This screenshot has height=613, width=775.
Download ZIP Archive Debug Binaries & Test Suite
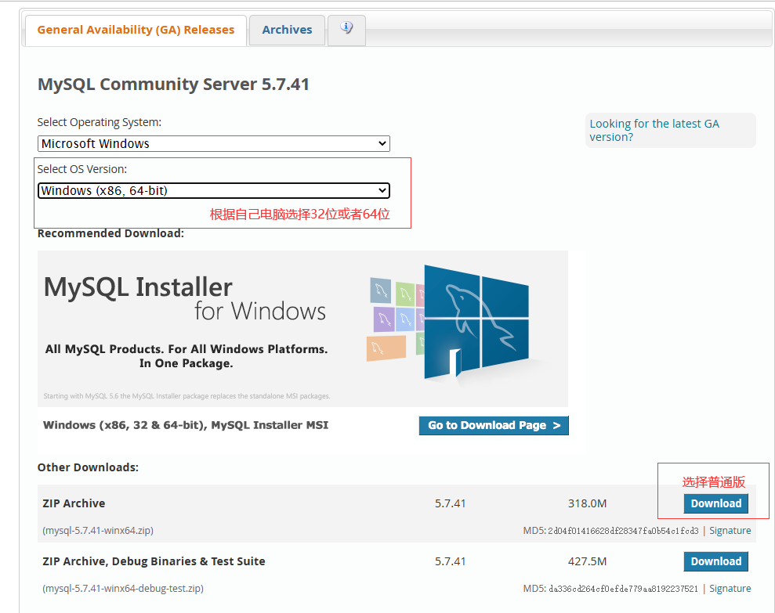[715, 561]
